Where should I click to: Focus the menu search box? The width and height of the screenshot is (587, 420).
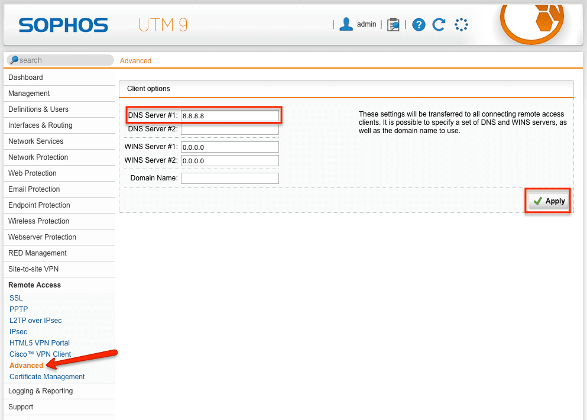(60, 60)
